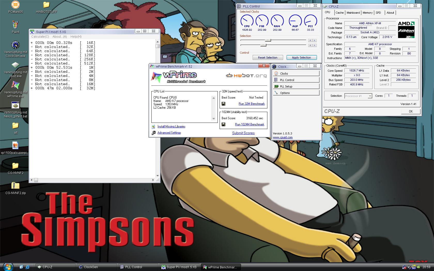
Task: Click the lower slider's left arrow stepper
Action: click(310, 45)
